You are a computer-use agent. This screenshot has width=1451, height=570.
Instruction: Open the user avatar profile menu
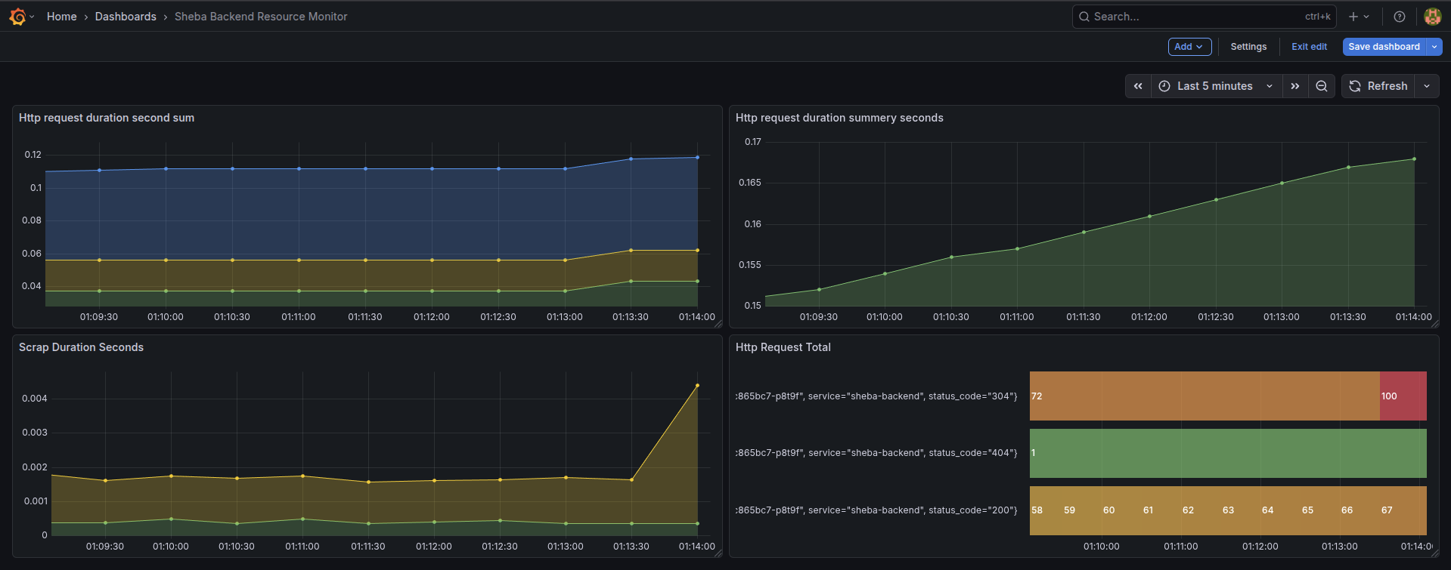pos(1432,17)
